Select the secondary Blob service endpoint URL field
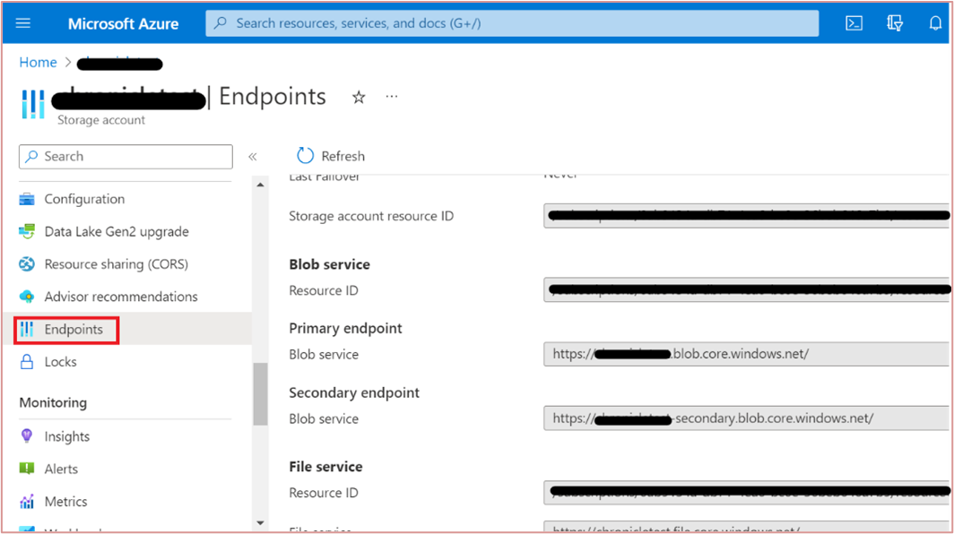Screen dimensions: 954x534 pyautogui.click(x=747, y=418)
